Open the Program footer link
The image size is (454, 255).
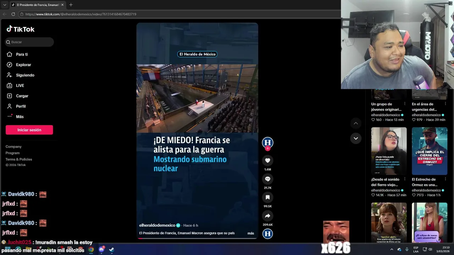point(12,153)
